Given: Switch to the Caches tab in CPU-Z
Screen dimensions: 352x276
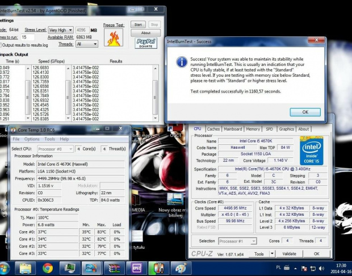Looking at the screenshot, I should tap(213, 129).
